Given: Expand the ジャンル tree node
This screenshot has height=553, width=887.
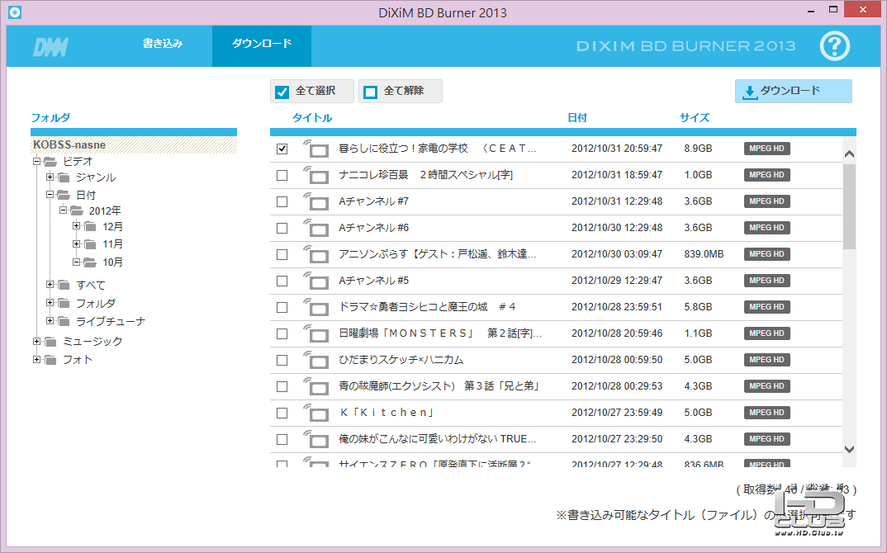Looking at the screenshot, I should tap(50, 177).
